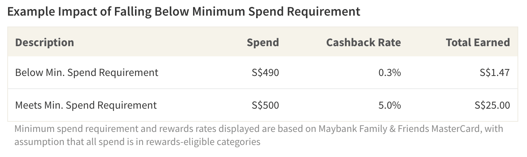Click the S$25.00 total earned value

pyautogui.click(x=492, y=105)
